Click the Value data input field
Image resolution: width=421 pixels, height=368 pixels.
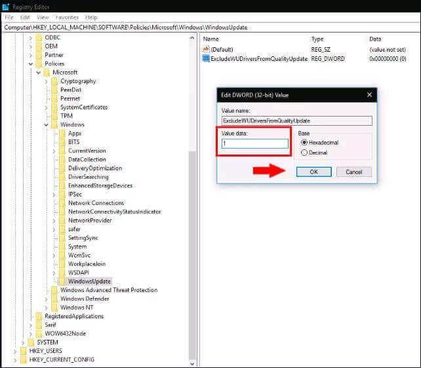coord(254,143)
